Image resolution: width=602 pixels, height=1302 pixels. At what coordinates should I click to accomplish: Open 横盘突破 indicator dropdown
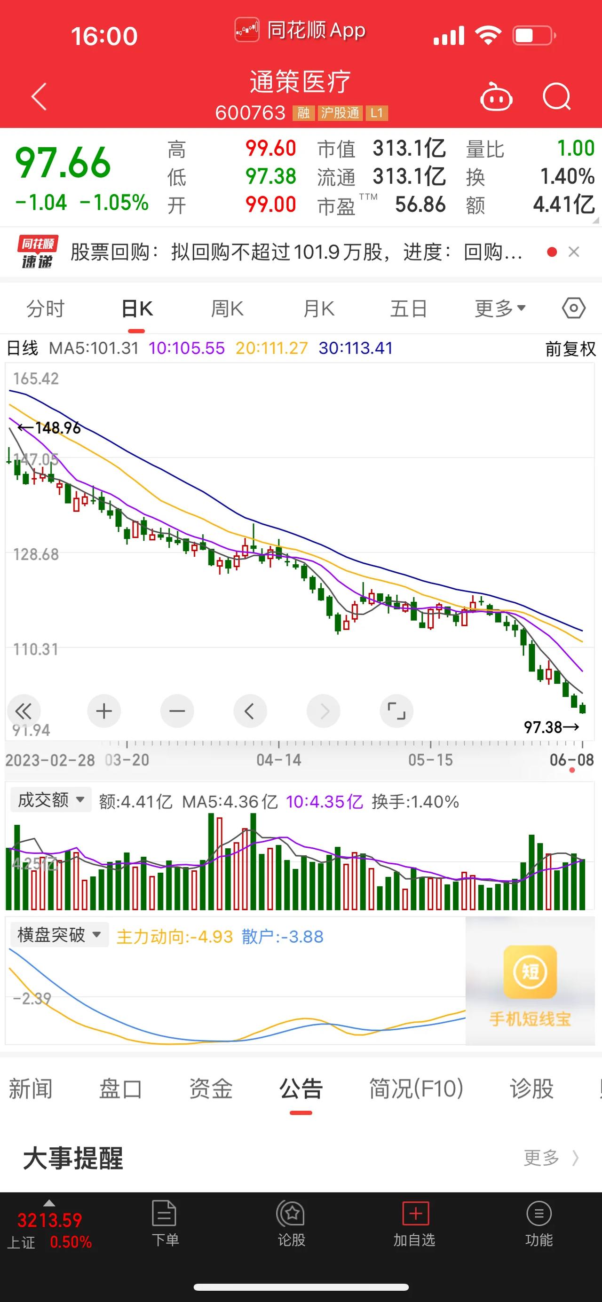59,935
